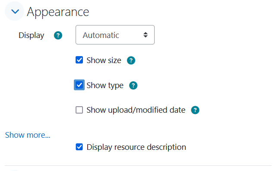Open help icon beside Show size
The width and height of the screenshot is (276, 171).
tap(131, 60)
